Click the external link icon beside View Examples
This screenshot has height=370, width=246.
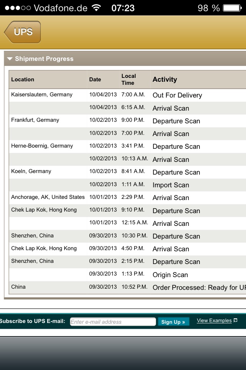coord(236,320)
